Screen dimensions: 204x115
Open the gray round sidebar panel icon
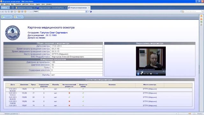pyautogui.click(x=201, y=25)
